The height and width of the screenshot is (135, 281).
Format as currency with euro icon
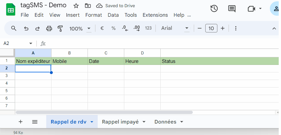coord(102,29)
